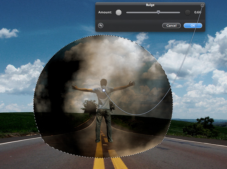Image resolution: width=227 pixels, height=169 pixels.
Task: Click the Bulge dialog title bar
Action: pyautogui.click(x=150, y=5)
